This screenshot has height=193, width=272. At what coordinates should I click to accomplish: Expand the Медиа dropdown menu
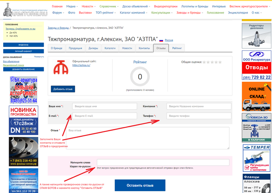tap(72, 6)
